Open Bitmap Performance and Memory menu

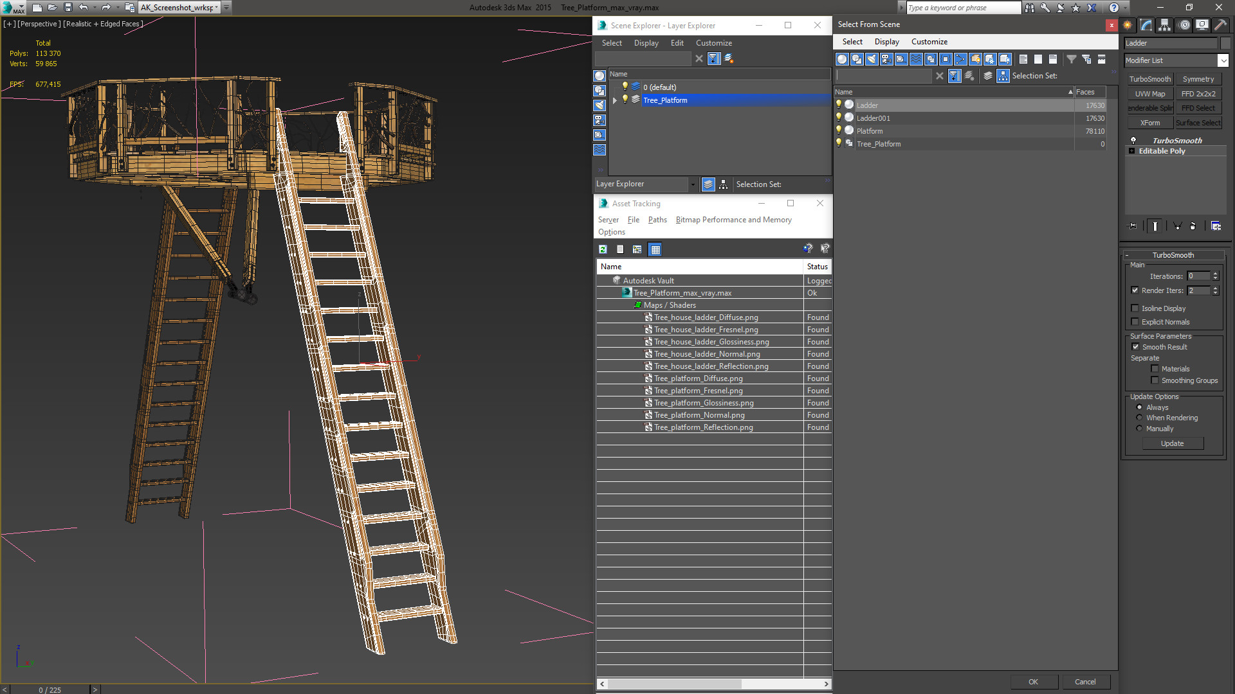[733, 220]
